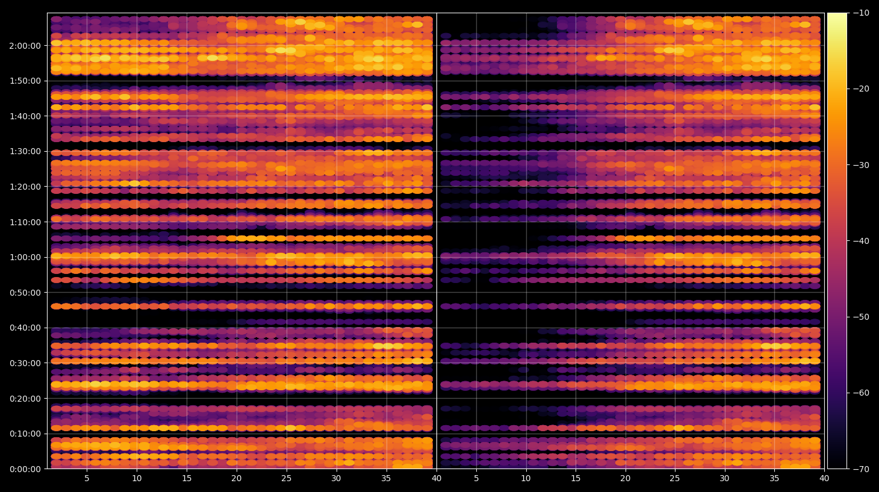This screenshot has width=879, height=492.
Task: Click x-axis tick 35 under the right heatmap
Action: click(x=774, y=479)
